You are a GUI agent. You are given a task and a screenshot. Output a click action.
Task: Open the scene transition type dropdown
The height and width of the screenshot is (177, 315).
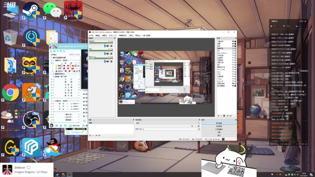point(168,123)
